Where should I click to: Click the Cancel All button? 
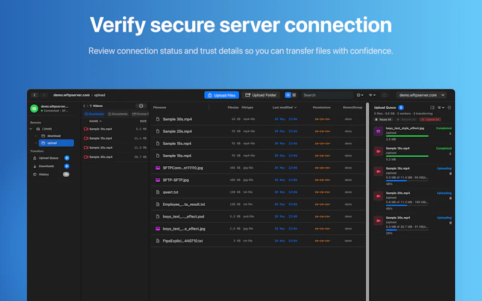coord(430,119)
